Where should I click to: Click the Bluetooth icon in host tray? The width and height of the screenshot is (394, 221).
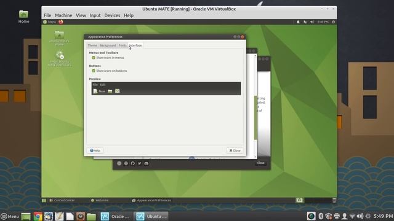[321, 216]
